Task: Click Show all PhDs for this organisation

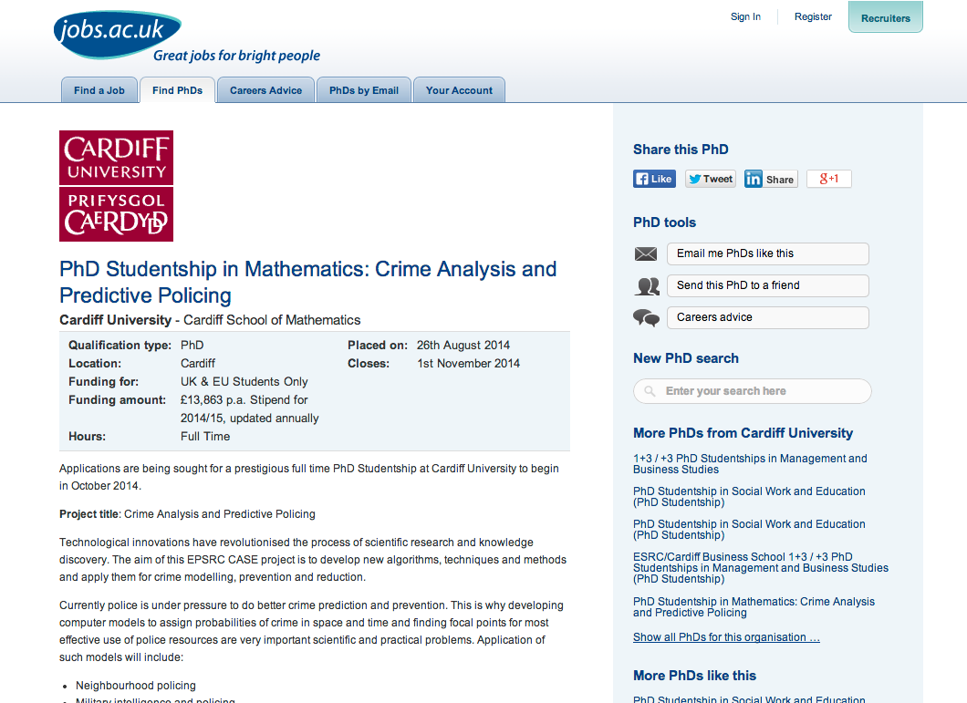Action: point(726,637)
